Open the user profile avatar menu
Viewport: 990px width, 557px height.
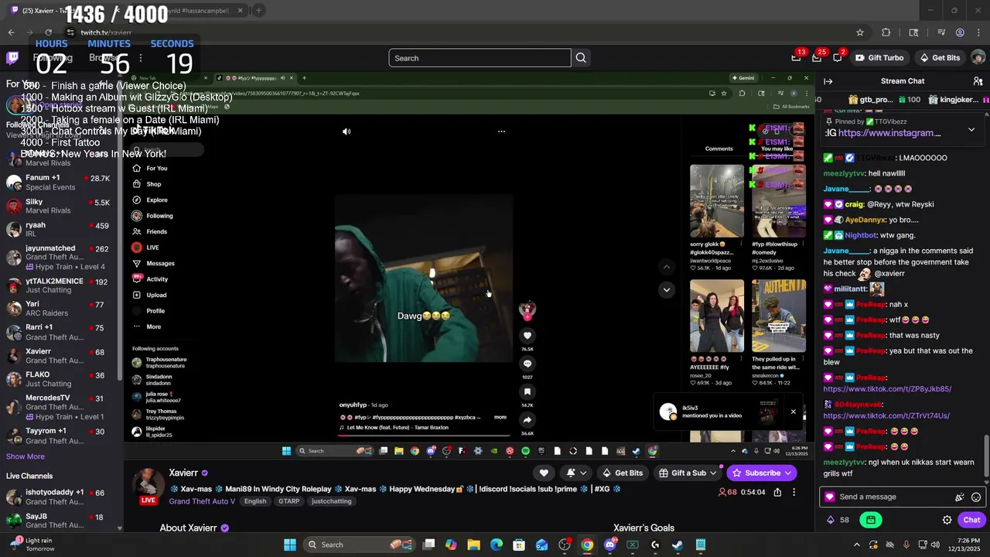point(978,58)
